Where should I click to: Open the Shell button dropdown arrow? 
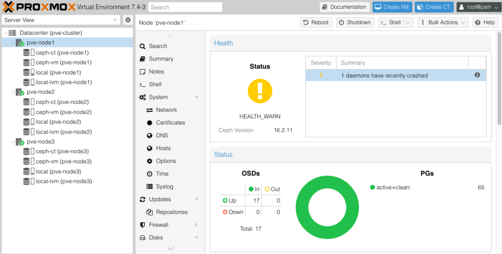(x=408, y=23)
